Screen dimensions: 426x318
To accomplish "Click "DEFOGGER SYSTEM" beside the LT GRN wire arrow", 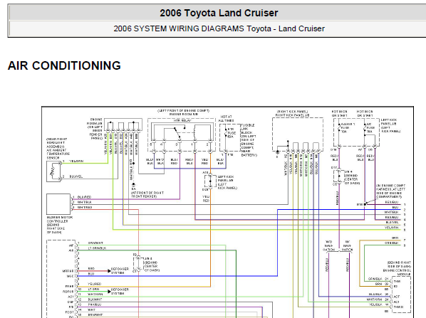I will 120,292.
